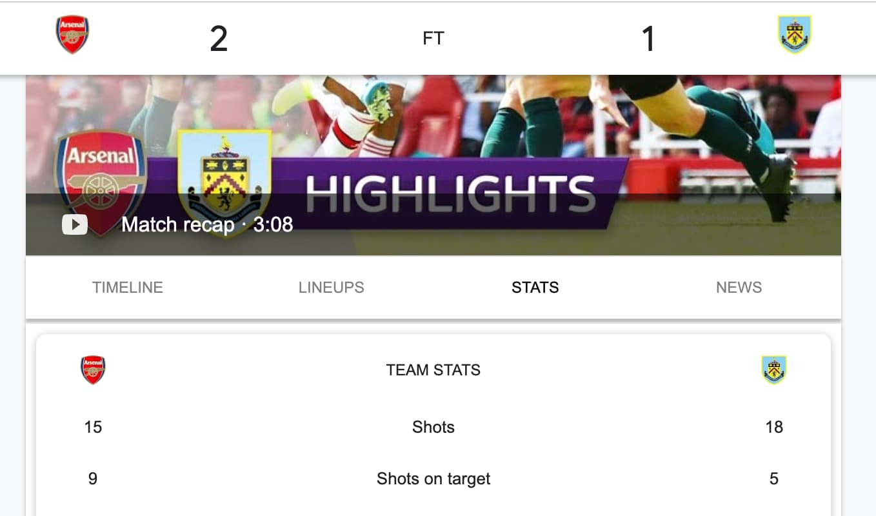This screenshot has height=516, width=876.
Task: Click the Match recap 3:08 label
Action: tap(207, 224)
